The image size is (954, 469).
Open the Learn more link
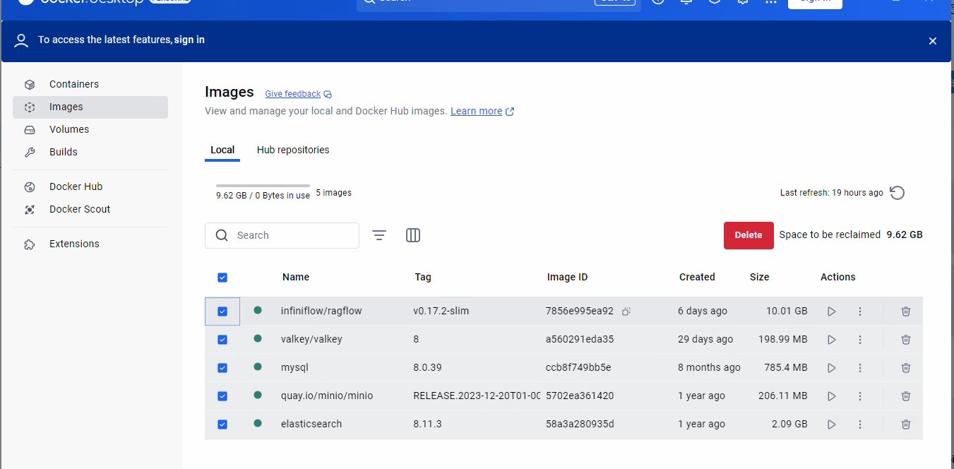point(482,111)
